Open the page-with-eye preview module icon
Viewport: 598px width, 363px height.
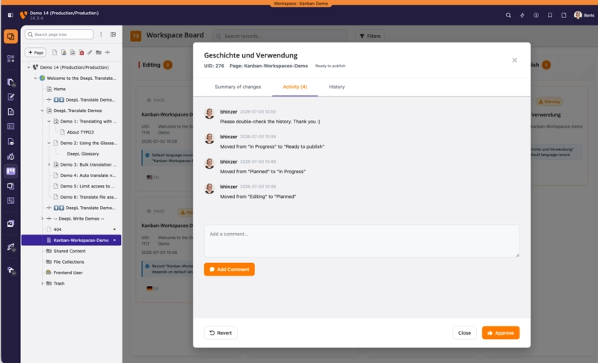point(10,142)
